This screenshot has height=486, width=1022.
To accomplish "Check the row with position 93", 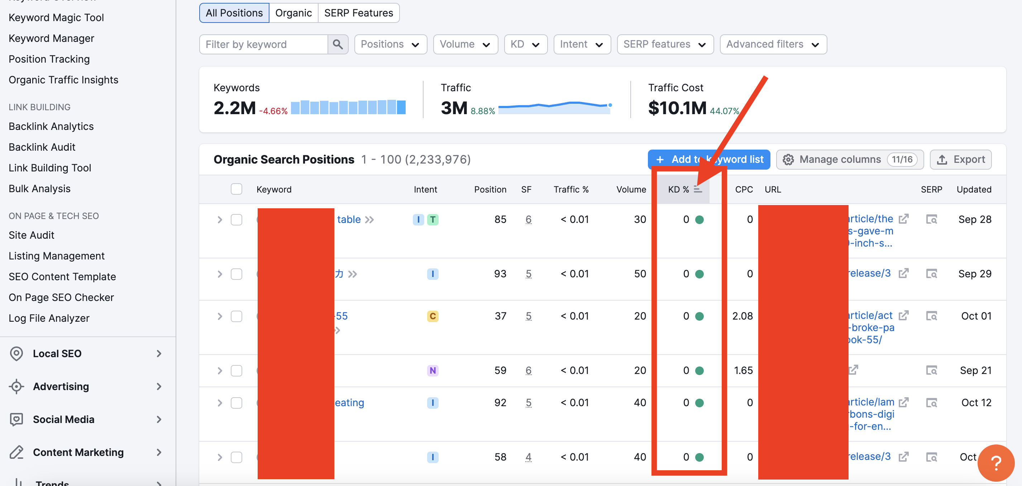I will tap(237, 274).
